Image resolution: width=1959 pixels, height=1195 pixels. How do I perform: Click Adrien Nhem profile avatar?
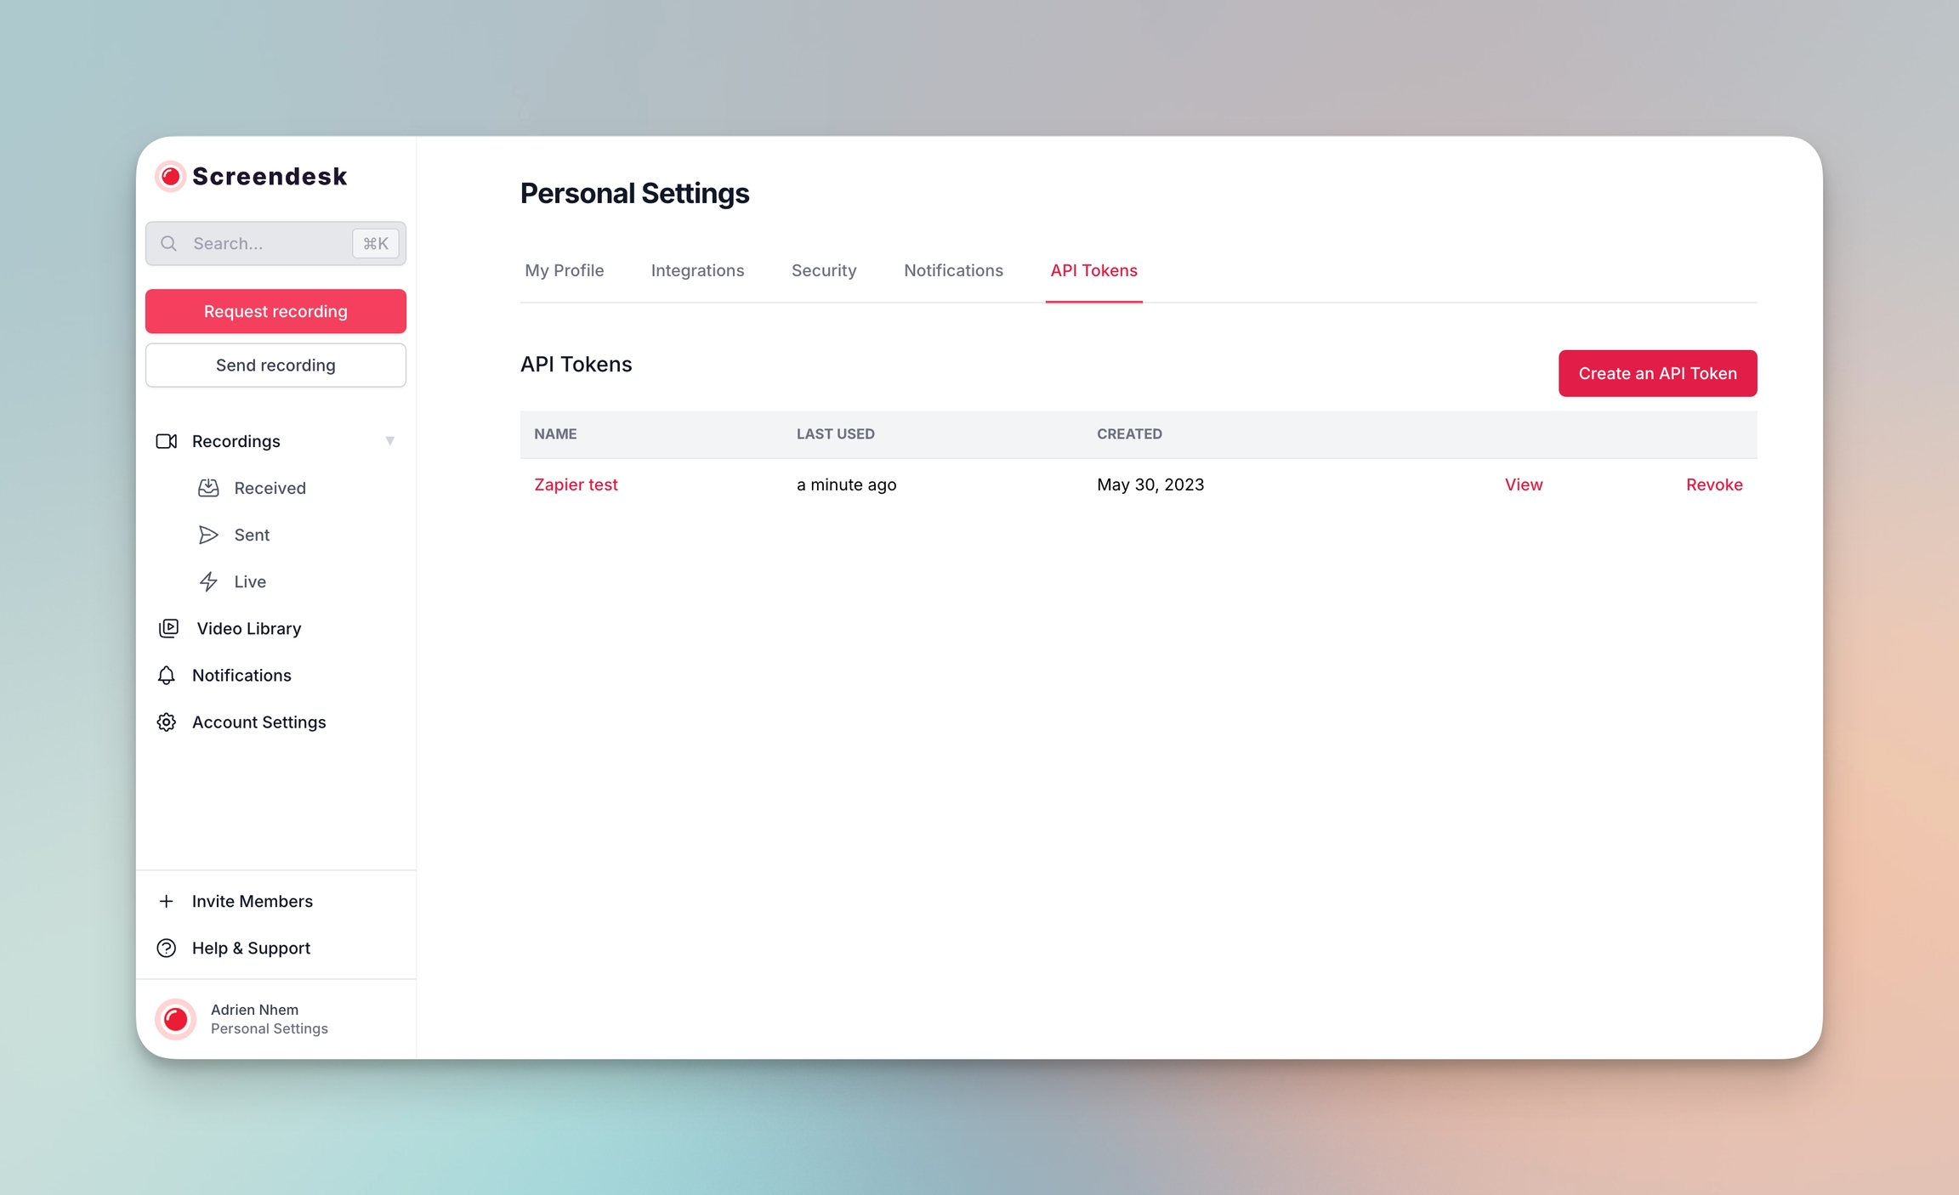point(176,1019)
